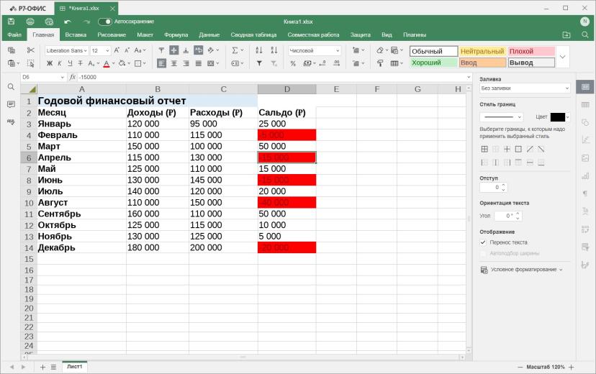Viewport: 596px width, 374px height.
Task: Open the search panel in left sidebar
Action: click(11, 87)
